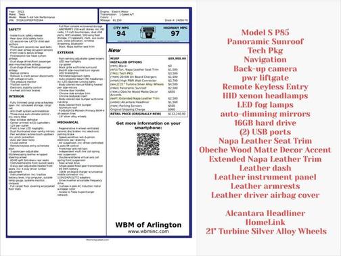Click the red 'Model S P85' title
The image size is (341, 256).
(x=265, y=33)
